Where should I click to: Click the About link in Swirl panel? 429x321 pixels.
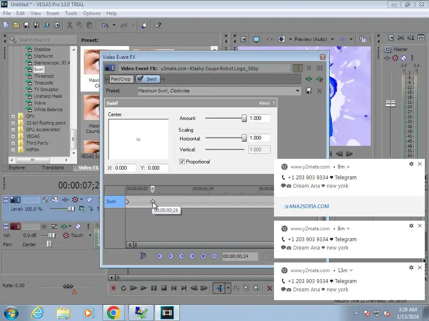[x=264, y=103]
